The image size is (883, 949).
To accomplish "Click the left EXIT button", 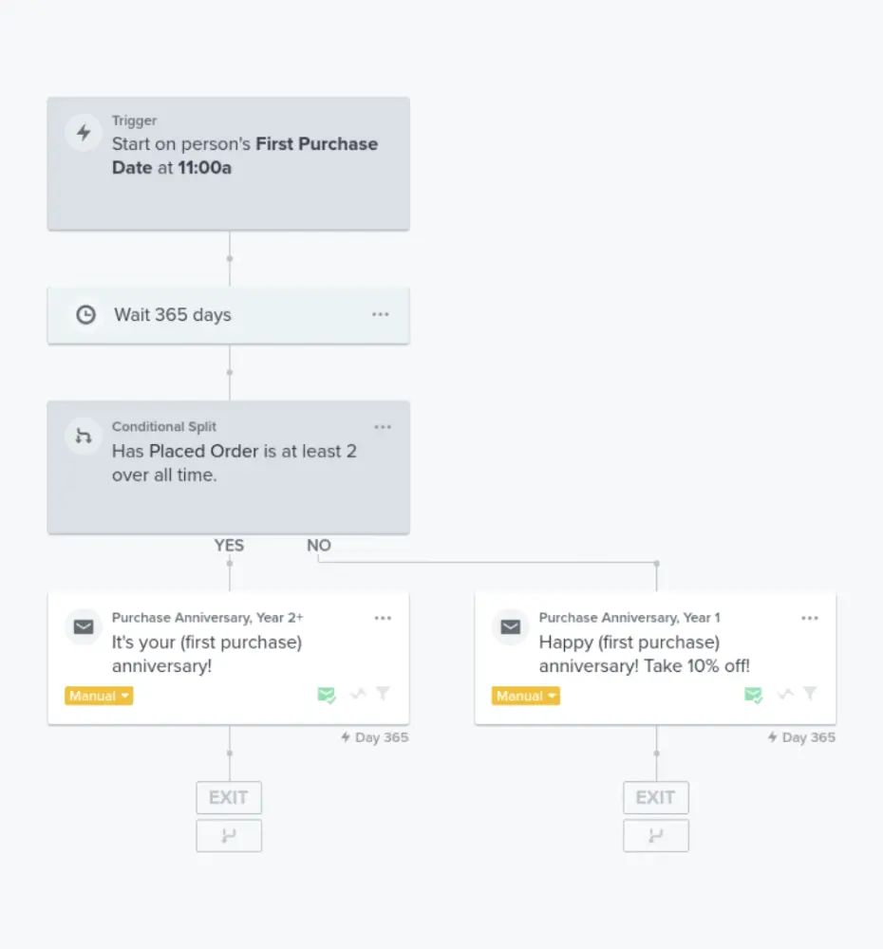I will tap(228, 797).
